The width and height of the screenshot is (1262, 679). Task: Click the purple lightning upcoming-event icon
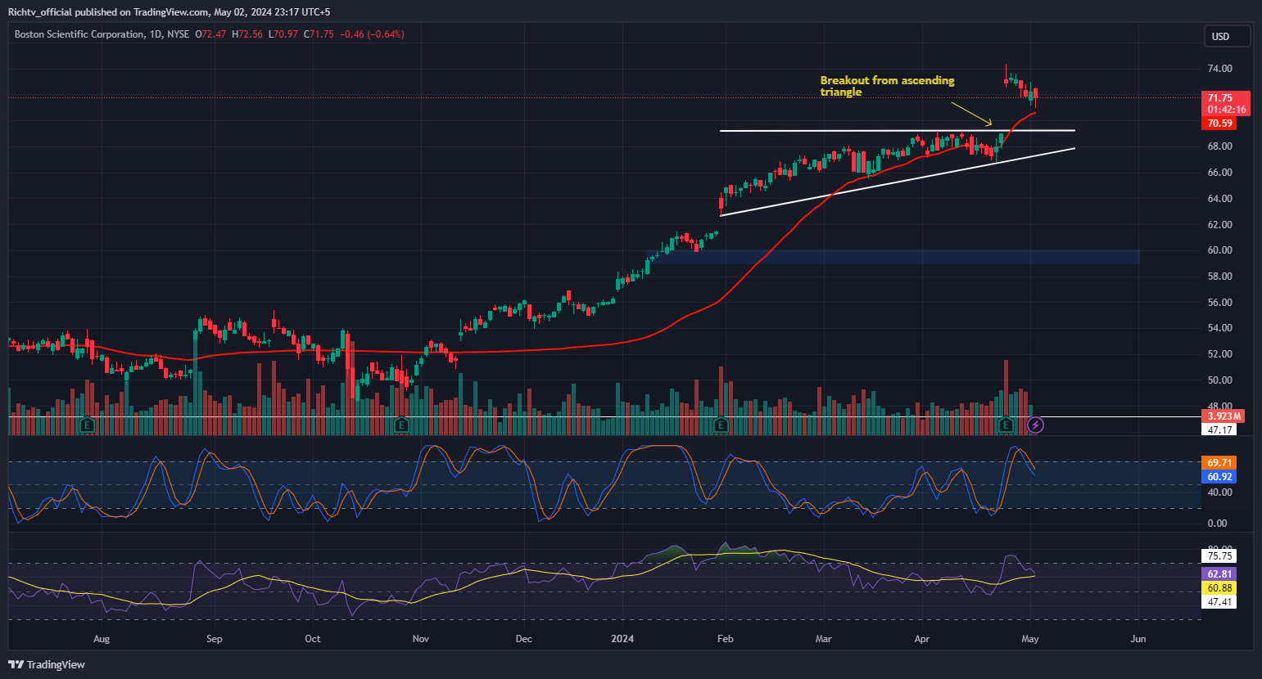(1036, 425)
